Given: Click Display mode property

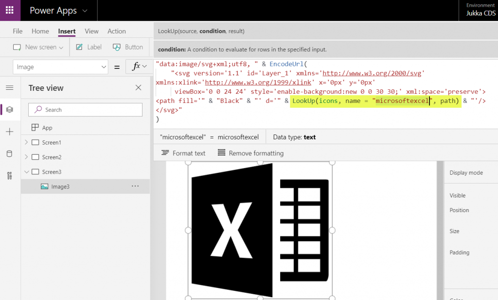Looking at the screenshot, I should (466, 173).
